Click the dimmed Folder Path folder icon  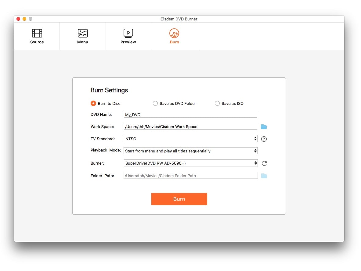(264, 176)
